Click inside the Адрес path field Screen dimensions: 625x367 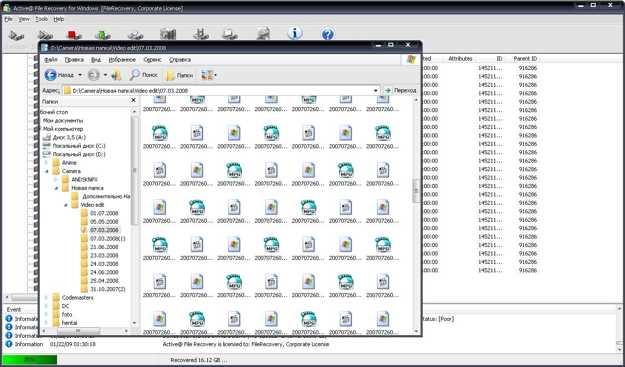221,91
